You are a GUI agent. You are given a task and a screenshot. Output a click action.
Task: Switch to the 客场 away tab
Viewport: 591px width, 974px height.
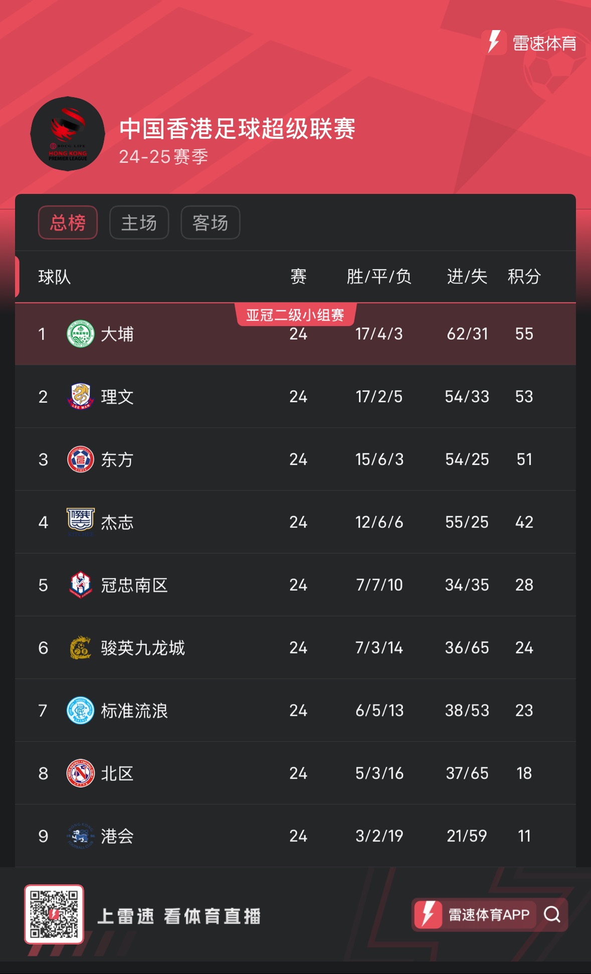[x=210, y=222]
